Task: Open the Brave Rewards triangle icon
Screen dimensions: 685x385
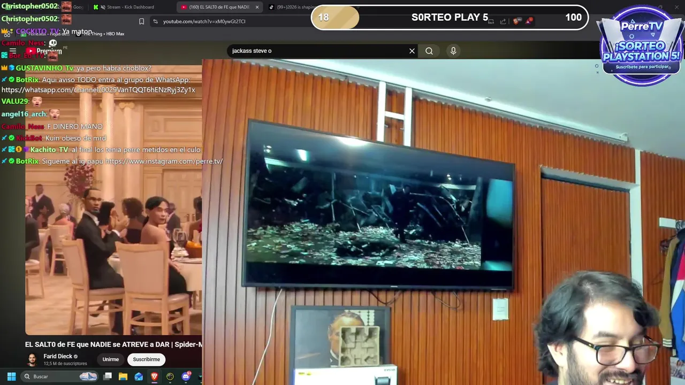Action: coord(529,21)
